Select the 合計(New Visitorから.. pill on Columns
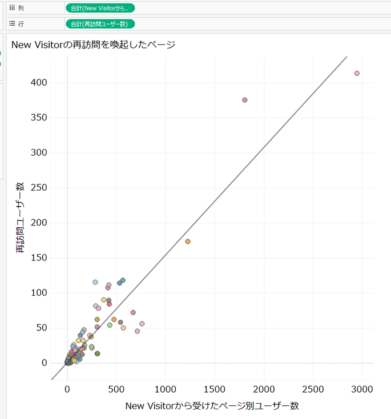This screenshot has width=391, height=419. [x=100, y=8]
